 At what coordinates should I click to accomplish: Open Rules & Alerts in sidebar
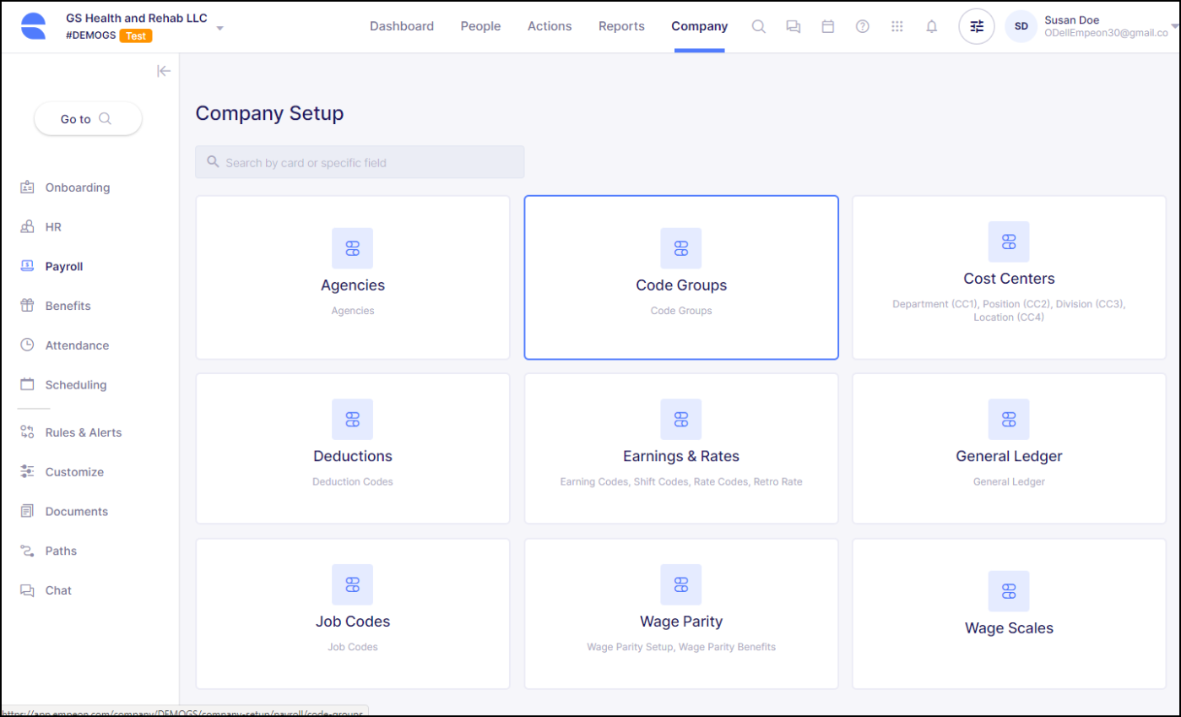[x=83, y=432]
